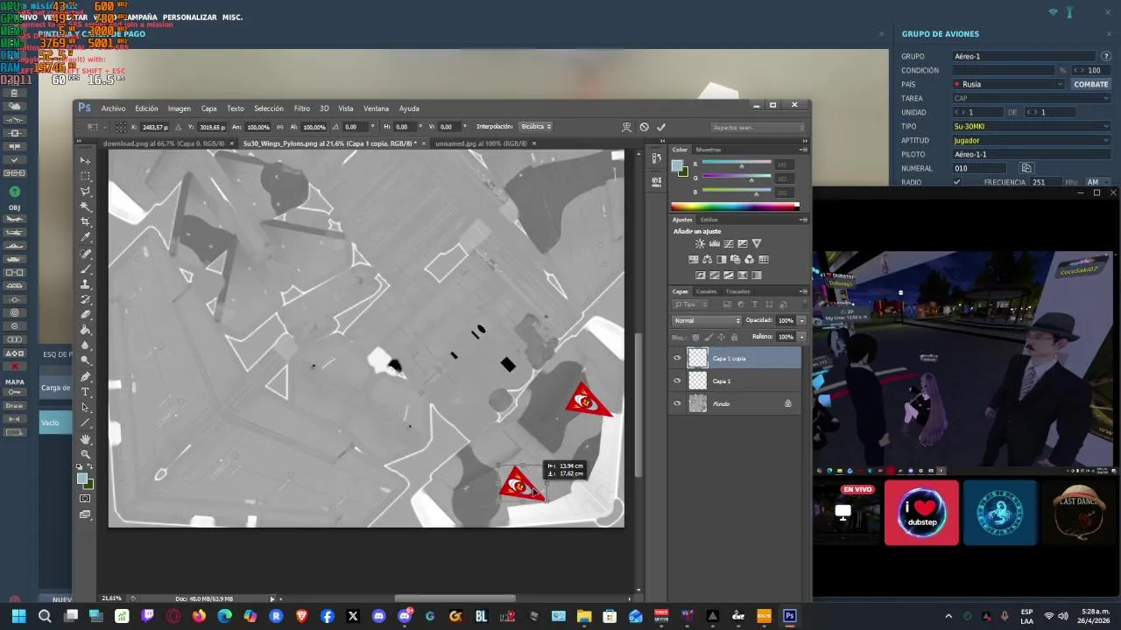Select the Move tool in Photoshop
Image resolution: width=1121 pixels, height=630 pixels.
(85, 160)
